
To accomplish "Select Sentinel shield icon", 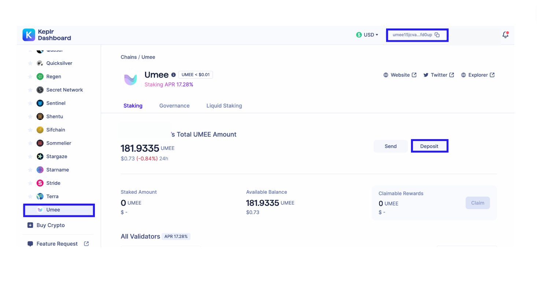I will [x=40, y=103].
